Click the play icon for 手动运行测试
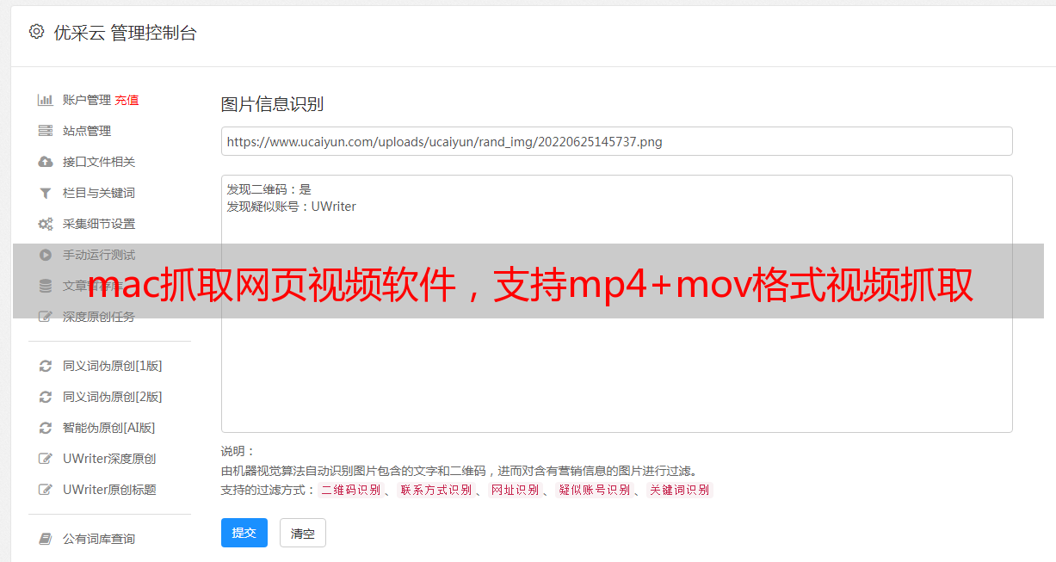 click(46, 255)
